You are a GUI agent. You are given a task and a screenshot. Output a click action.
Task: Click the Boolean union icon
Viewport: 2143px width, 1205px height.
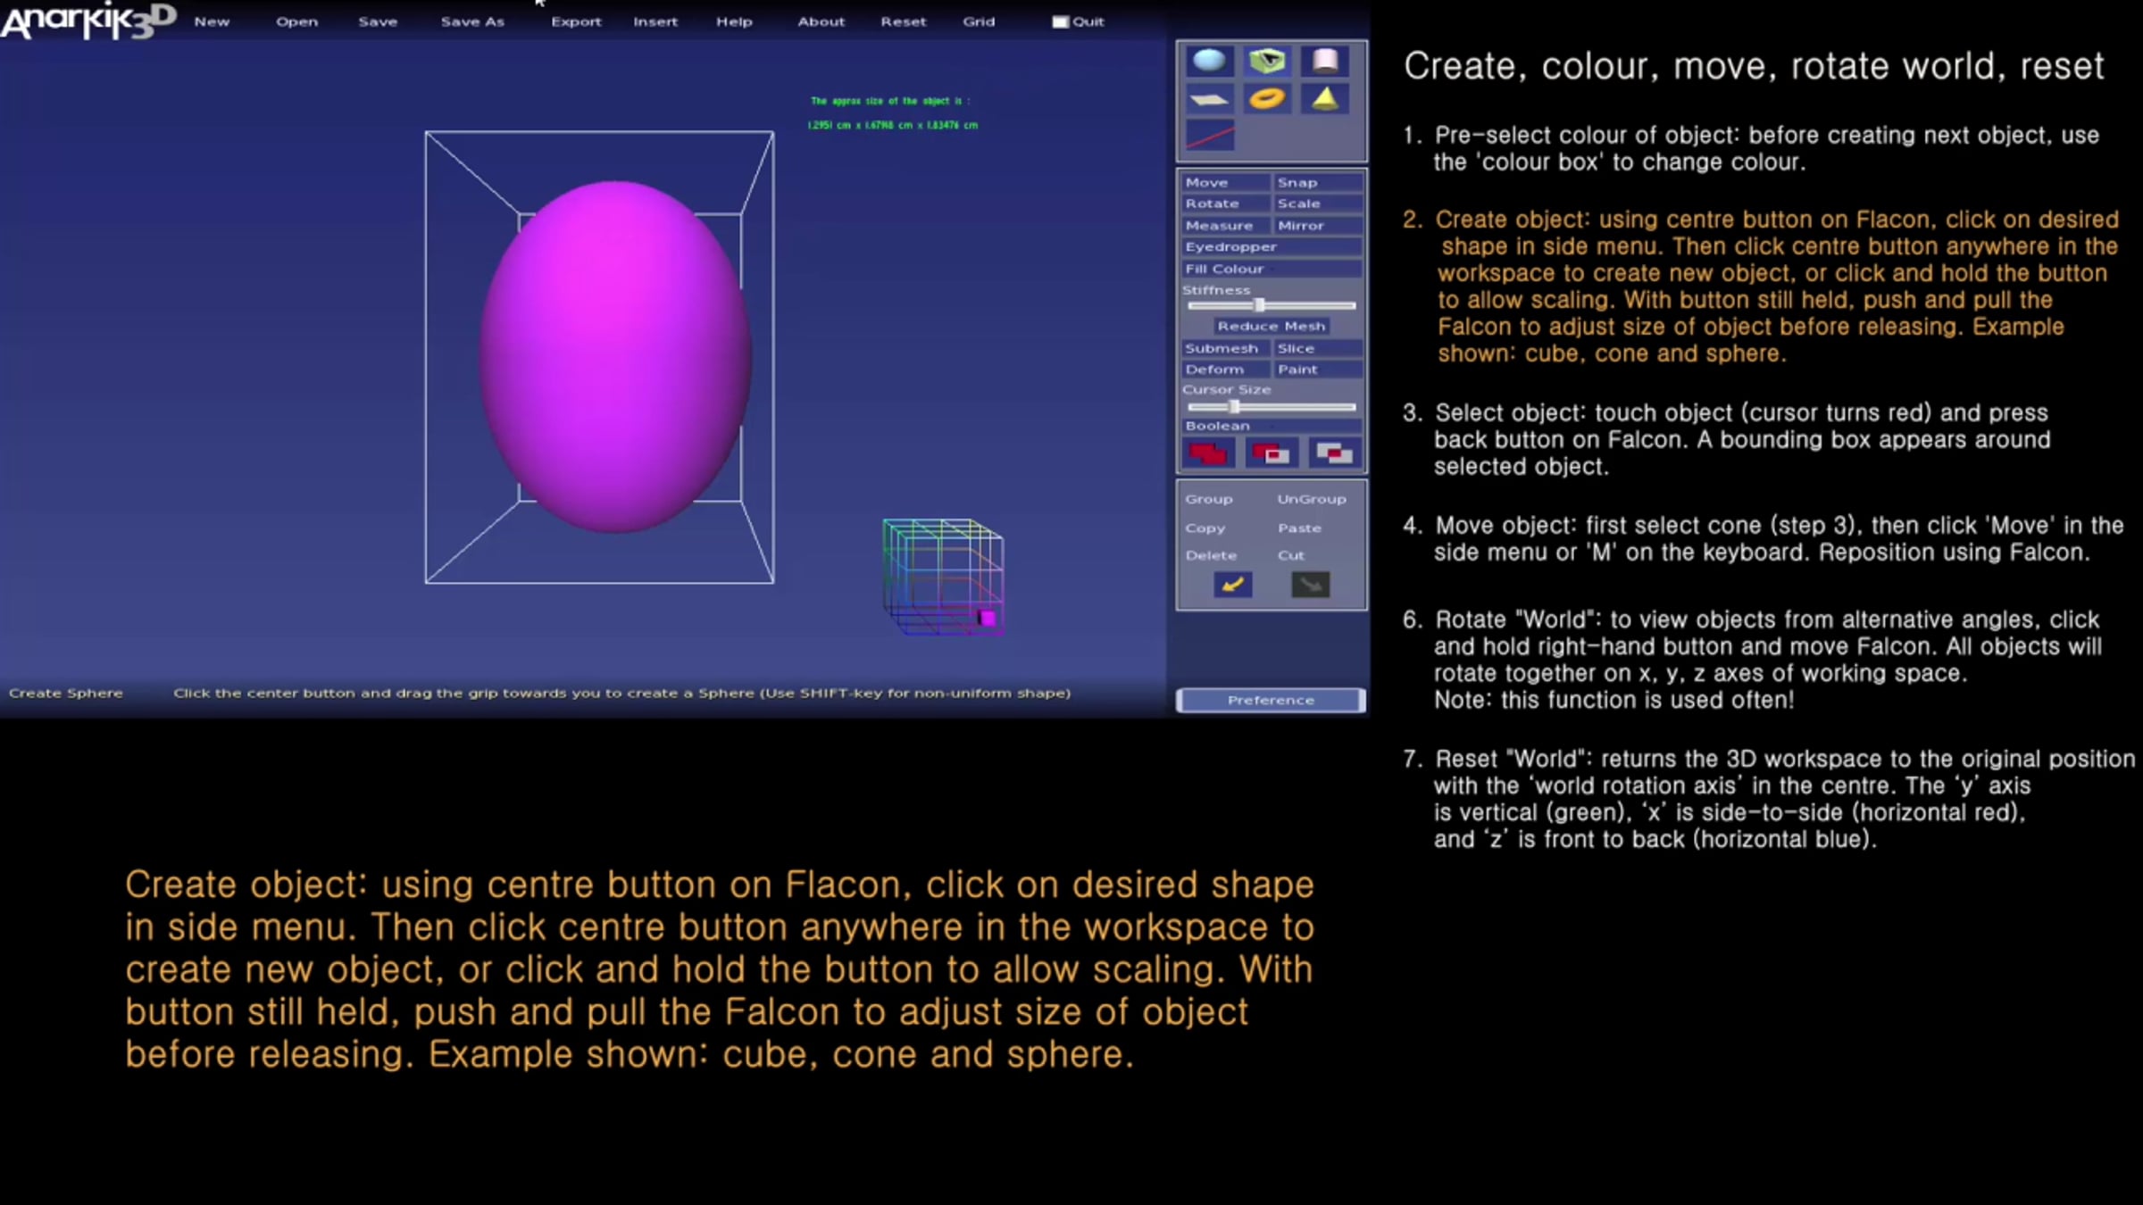(x=1208, y=453)
